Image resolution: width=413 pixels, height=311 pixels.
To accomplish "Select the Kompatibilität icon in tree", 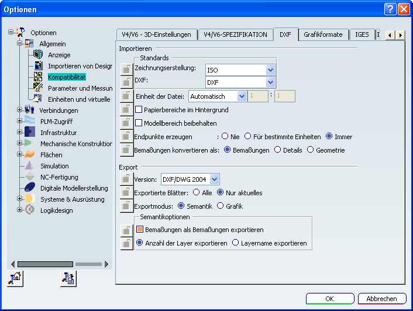I will 38,77.
